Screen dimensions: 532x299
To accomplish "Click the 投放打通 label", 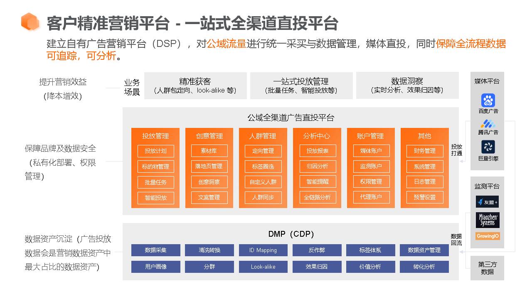I will pyautogui.click(x=457, y=150).
